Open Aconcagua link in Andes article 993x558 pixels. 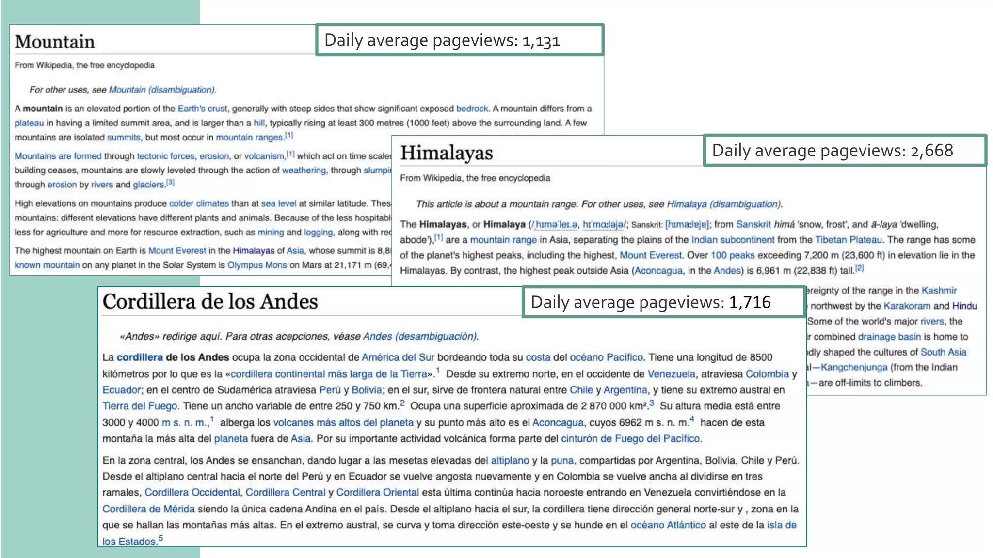pos(558,422)
